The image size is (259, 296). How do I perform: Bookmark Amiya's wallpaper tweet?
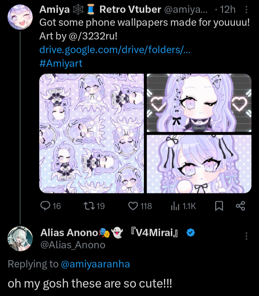pos(219,206)
